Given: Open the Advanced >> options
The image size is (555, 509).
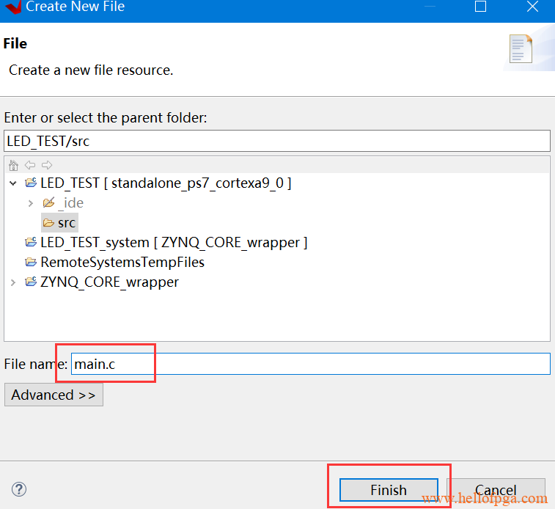Looking at the screenshot, I should click(x=54, y=395).
